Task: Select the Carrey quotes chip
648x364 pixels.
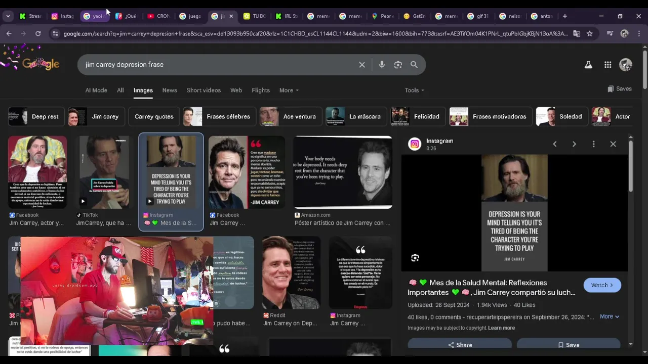Action: [x=154, y=116]
